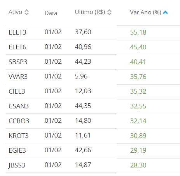
Task: Select the KROT3 ticker
Action: coord(19,136)
